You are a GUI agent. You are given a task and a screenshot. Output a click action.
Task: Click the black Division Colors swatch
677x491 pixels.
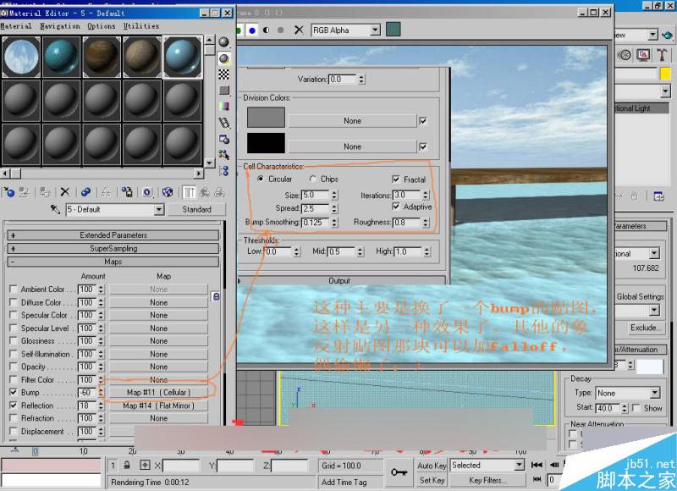(x=267, y=142)
